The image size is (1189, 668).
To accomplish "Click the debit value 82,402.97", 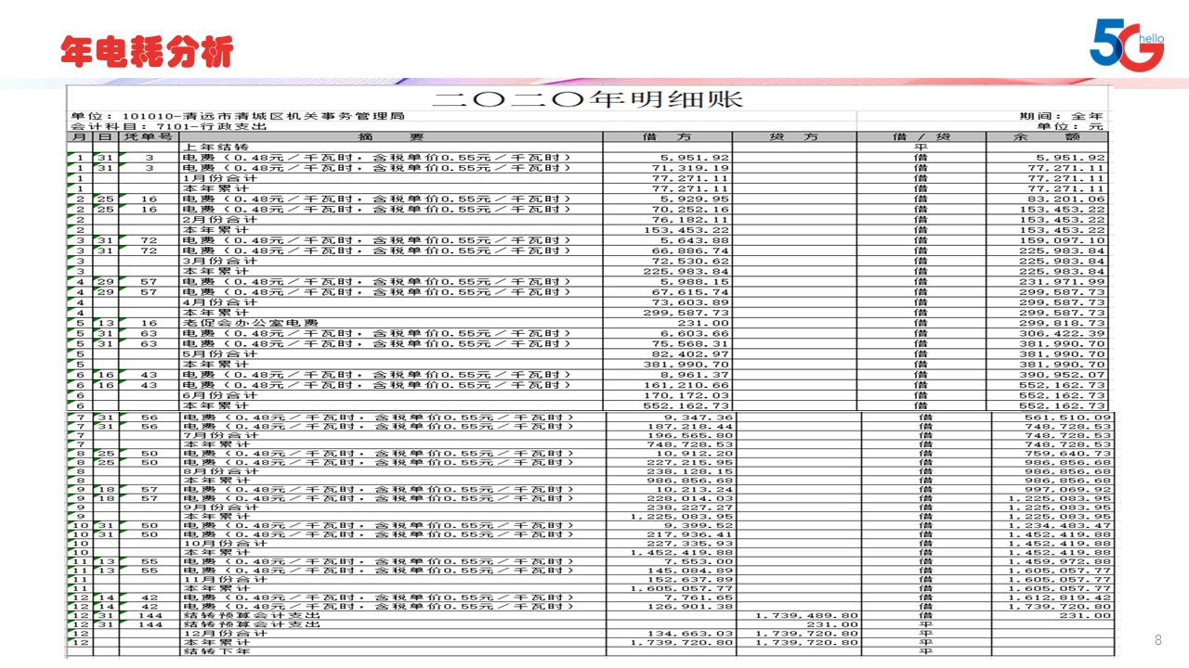I will click(695, 353).
